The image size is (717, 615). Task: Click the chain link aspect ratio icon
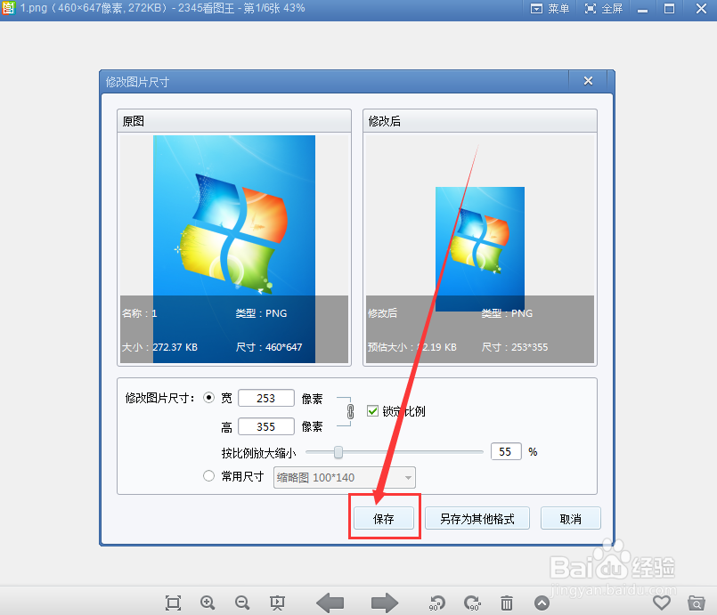pyautogui.click(x=350, y=412)
